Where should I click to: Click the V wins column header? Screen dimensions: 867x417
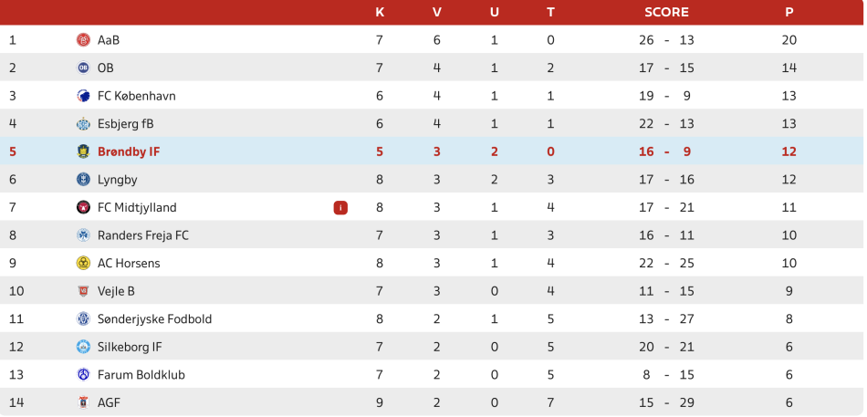click(436, 12)
